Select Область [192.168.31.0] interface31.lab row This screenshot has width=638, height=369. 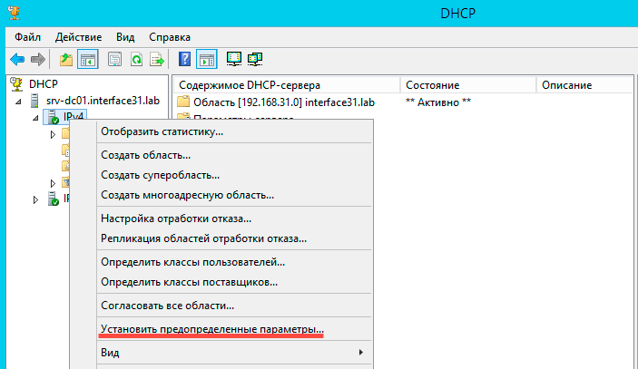coord(284,102)
